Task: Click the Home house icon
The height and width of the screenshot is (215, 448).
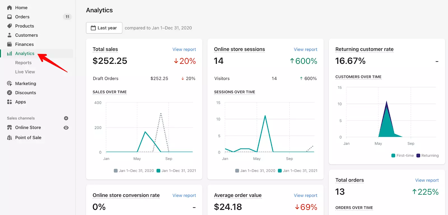Action: coord(10,8)
